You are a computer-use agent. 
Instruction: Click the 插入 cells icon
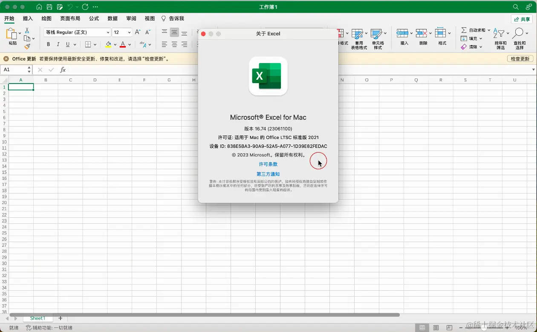tap(402, 33)
